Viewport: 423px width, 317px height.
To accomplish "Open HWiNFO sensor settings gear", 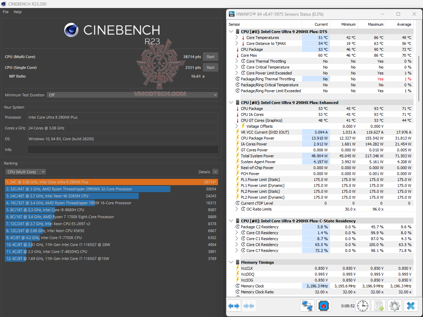I will [394, 306].
